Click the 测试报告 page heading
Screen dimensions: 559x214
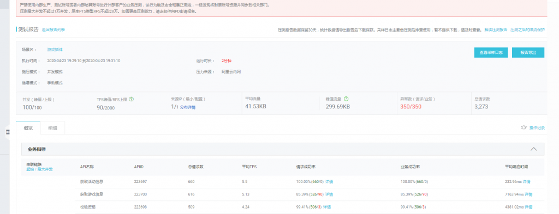coord(28,29)
